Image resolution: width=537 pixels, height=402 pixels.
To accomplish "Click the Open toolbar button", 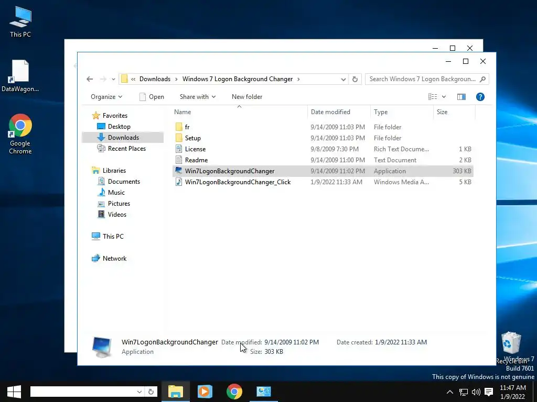I will (x=152, y=97).
